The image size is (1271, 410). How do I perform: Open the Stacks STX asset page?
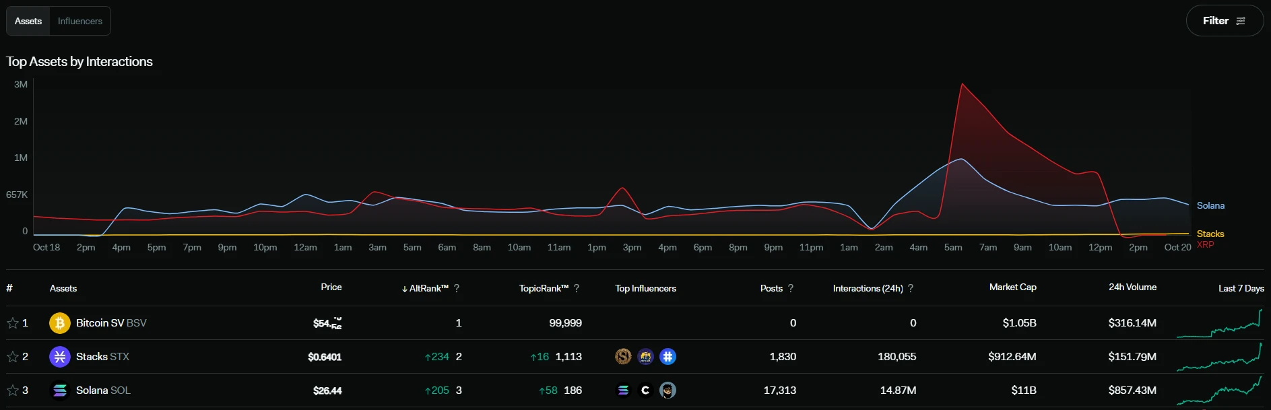pyautogui.click(x=102, y=357)
